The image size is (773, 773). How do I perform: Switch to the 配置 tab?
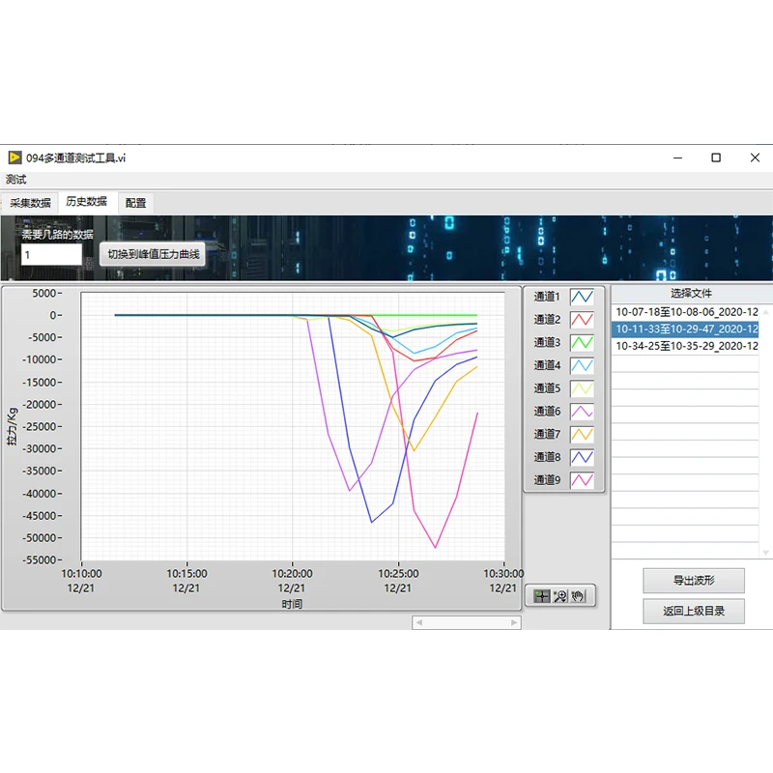click(x=136, y=203)
